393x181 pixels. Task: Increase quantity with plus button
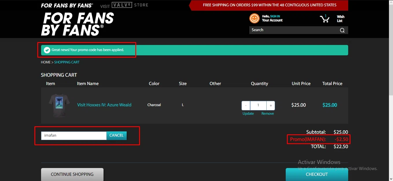click(271, 105)
